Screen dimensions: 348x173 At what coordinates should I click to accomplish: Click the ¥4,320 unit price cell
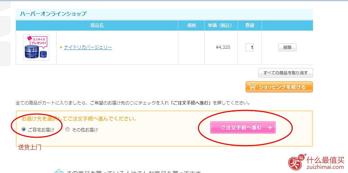coord(221,47)
